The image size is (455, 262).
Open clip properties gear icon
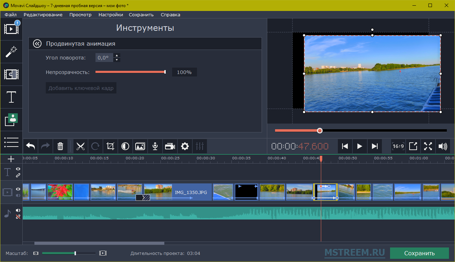[185, 146]
